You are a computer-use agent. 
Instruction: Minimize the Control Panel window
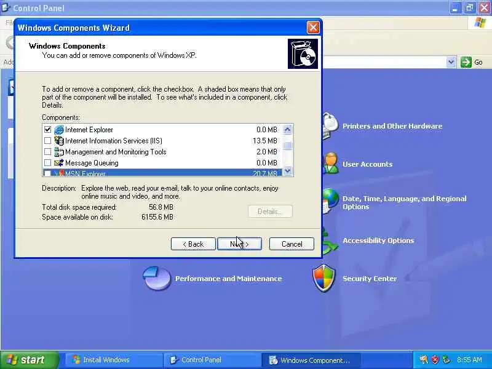[x=455, y=8]
